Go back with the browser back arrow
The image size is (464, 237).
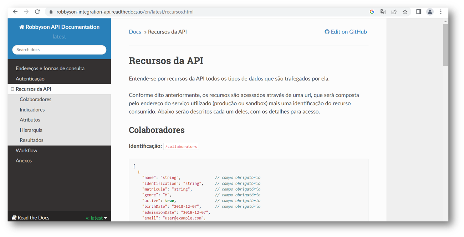click(x=15, y=12)
